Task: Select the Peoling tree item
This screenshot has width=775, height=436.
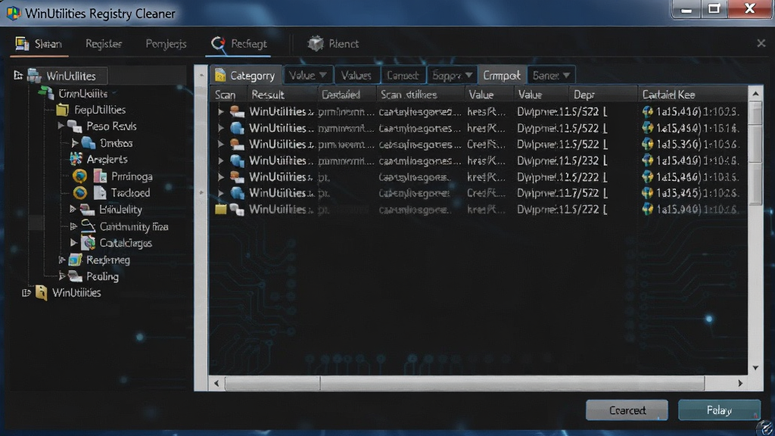Action: [x=102, y=276]
